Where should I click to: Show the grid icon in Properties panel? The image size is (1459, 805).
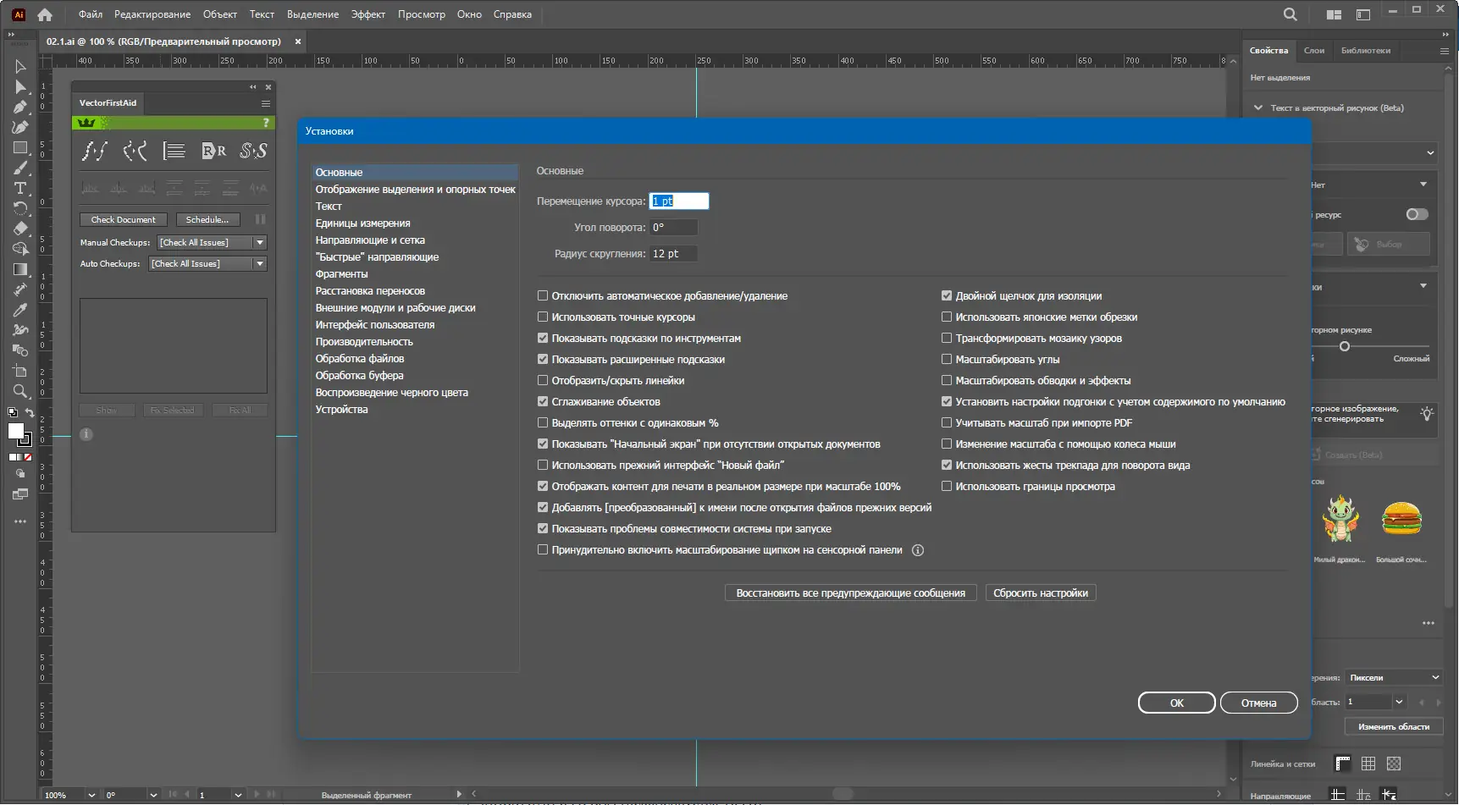tap(1368, 764)
